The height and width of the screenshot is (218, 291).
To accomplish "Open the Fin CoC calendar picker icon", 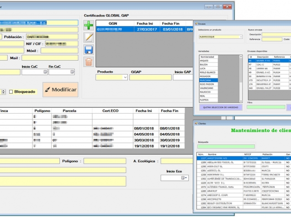I will (72, 72).
